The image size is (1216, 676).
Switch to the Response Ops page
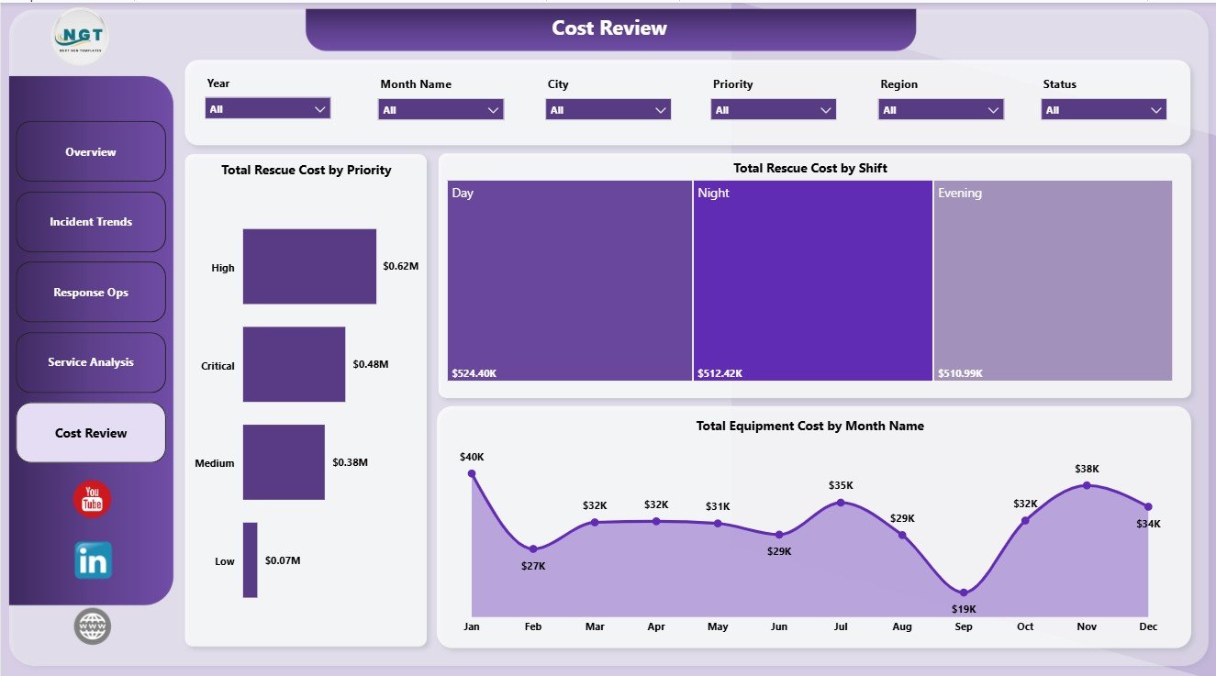coord(91,293)
